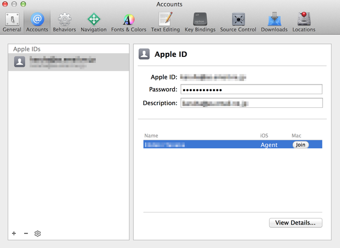Screen dimensions: 340x248
Task: Join the Mac developer program
Action: coord(301,145)
